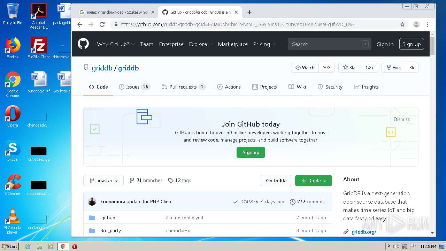
Task: Click Internet Explorer in the taskbar
Action: 28,246
